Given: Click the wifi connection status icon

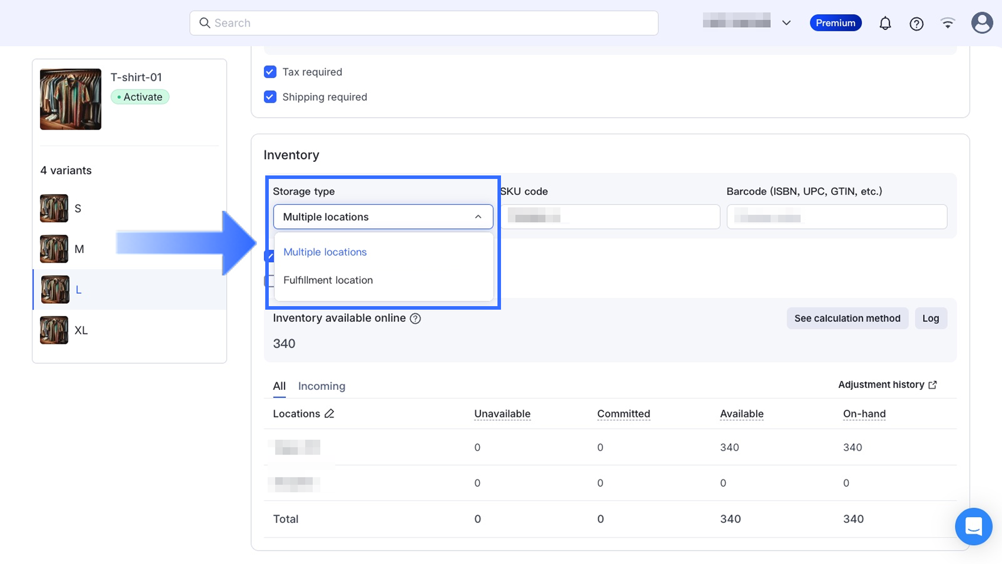Looking at the screenshot, I should coord(947,24).
